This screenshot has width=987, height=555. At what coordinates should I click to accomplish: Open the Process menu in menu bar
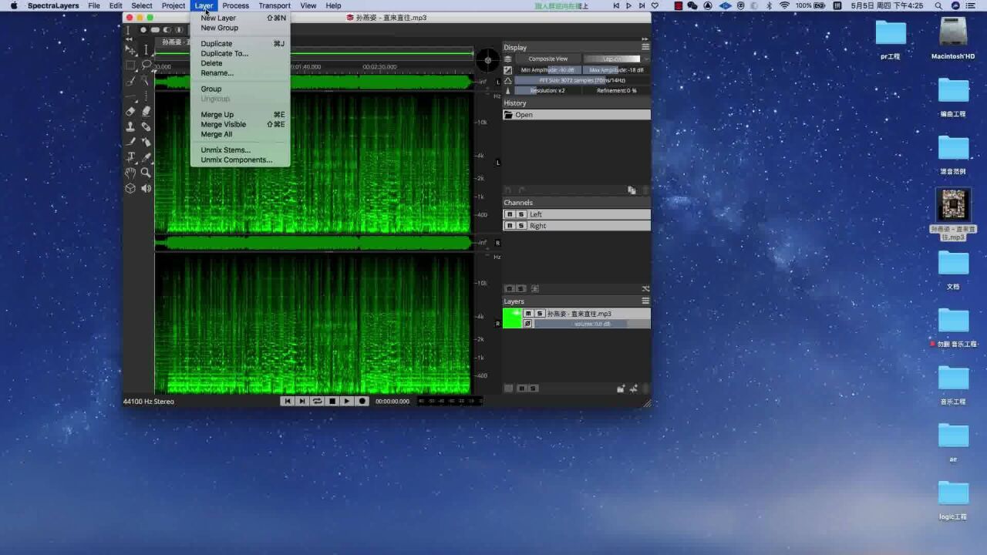click(235, 5)
